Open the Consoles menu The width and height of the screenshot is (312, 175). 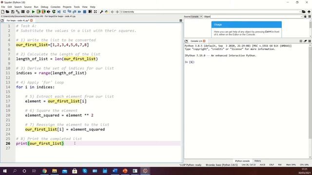[x=56, y=7]
